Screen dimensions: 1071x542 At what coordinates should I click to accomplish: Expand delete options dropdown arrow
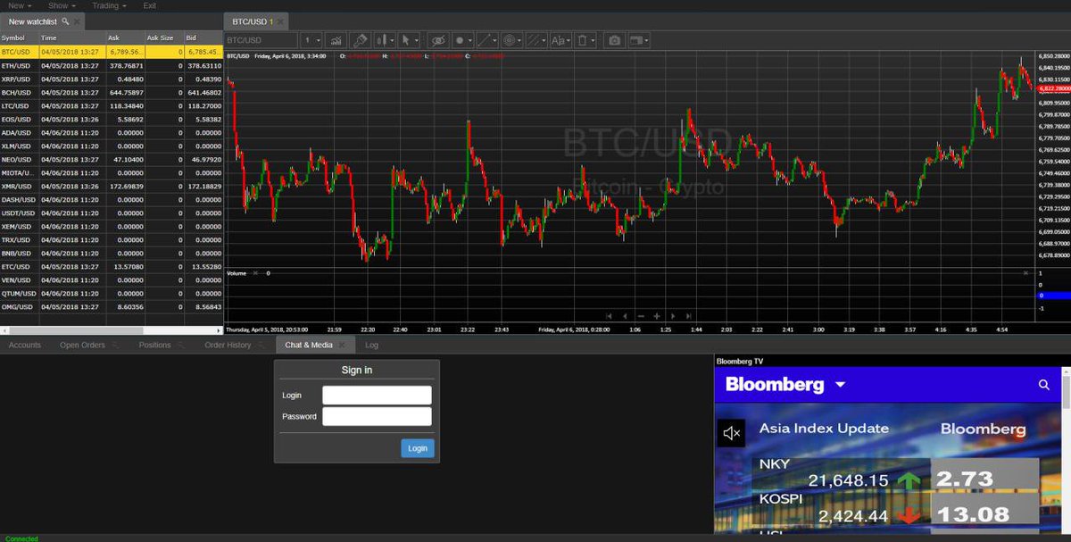click(x=593, y=40)
